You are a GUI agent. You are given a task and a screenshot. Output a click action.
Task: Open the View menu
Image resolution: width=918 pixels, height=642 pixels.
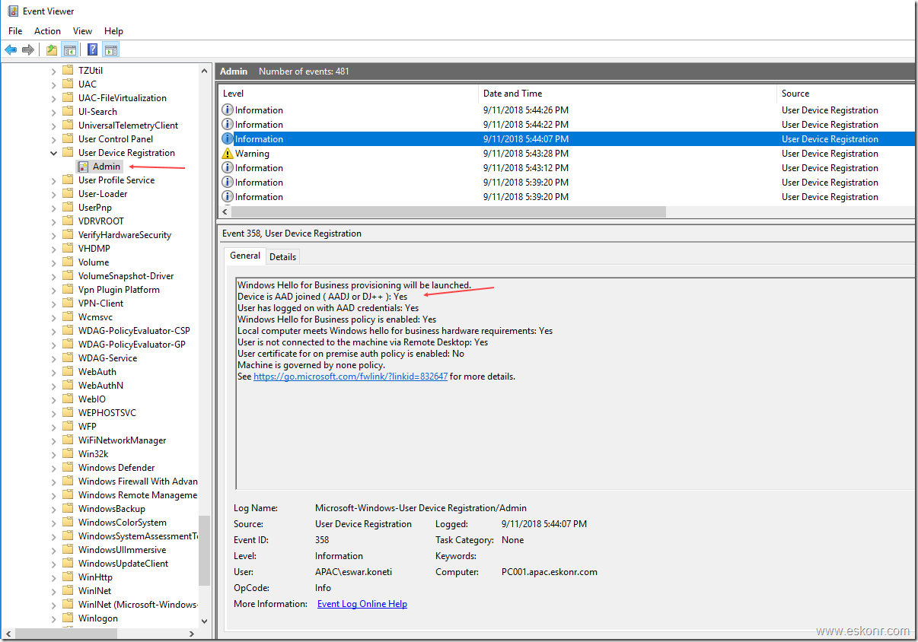coord(82,31)
